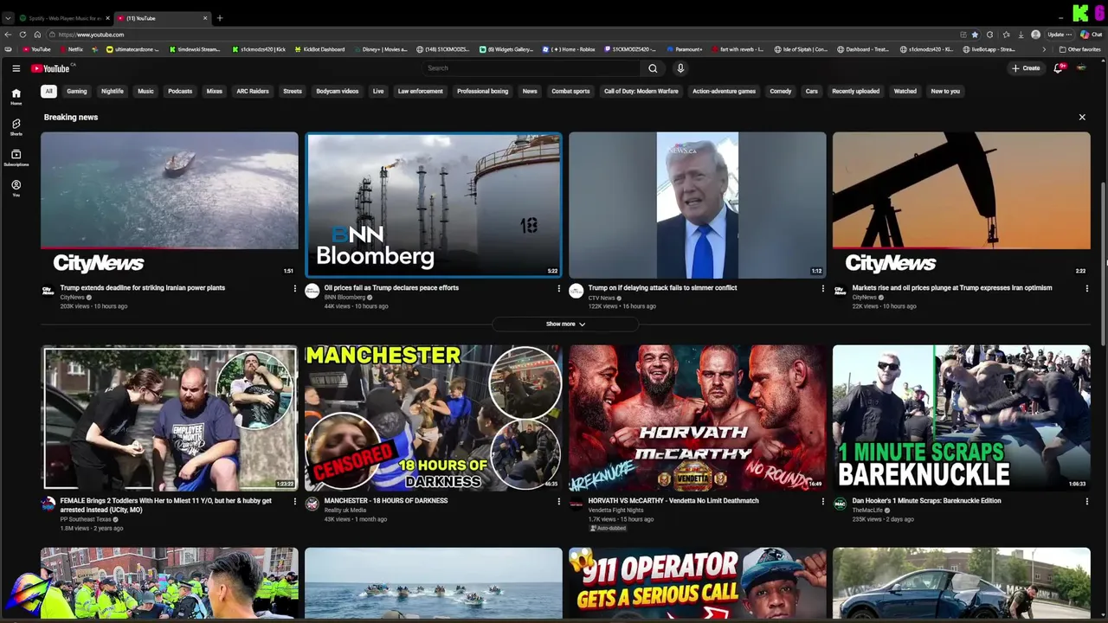
Task: Expand Breaking news with Show more
Action: point(565,324)
